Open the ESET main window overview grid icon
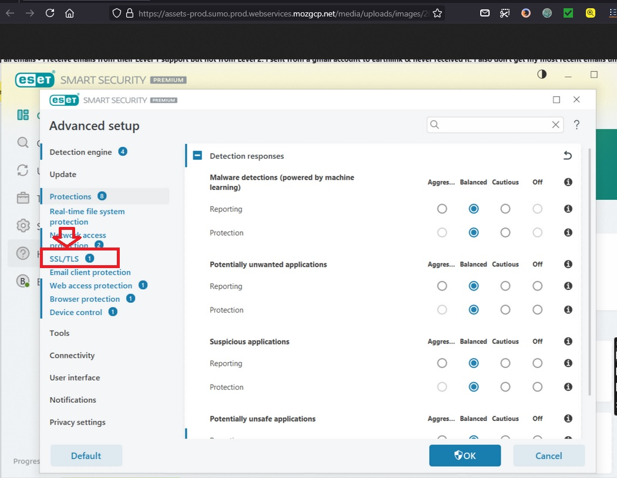 pos(23,115)
